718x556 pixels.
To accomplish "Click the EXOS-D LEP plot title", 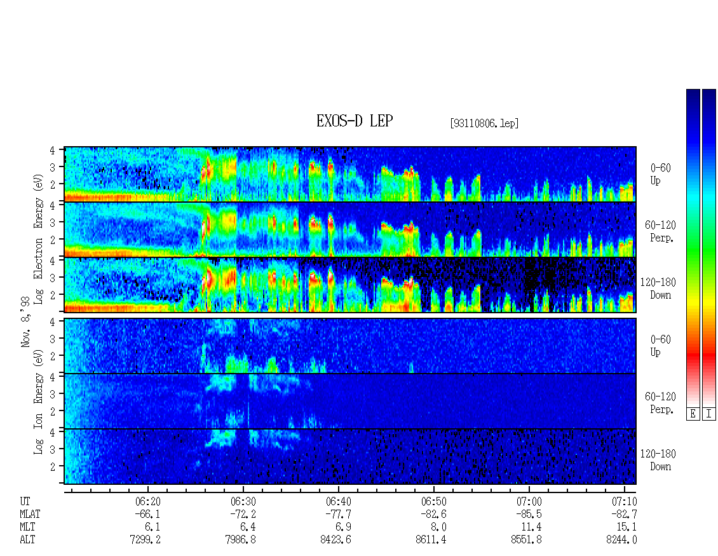I will (x=355, y=121).
